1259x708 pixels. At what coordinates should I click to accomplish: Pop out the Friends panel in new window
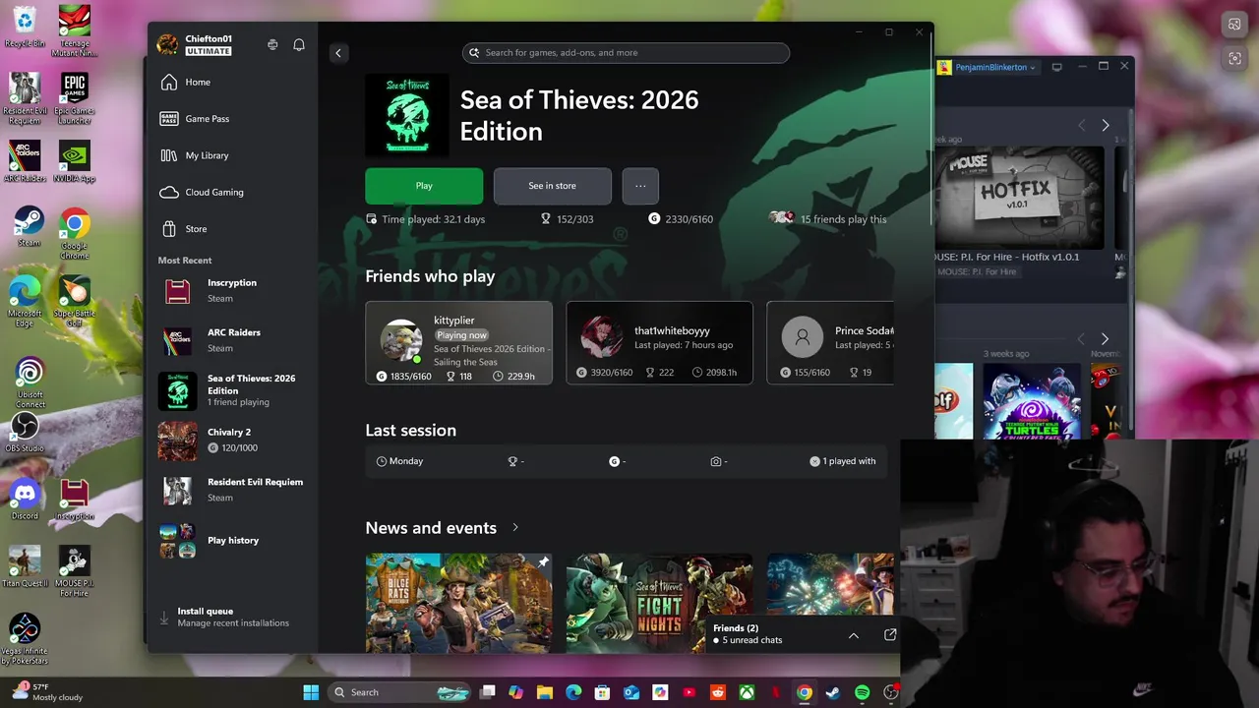pyautogui.click(x=890, y=635)
